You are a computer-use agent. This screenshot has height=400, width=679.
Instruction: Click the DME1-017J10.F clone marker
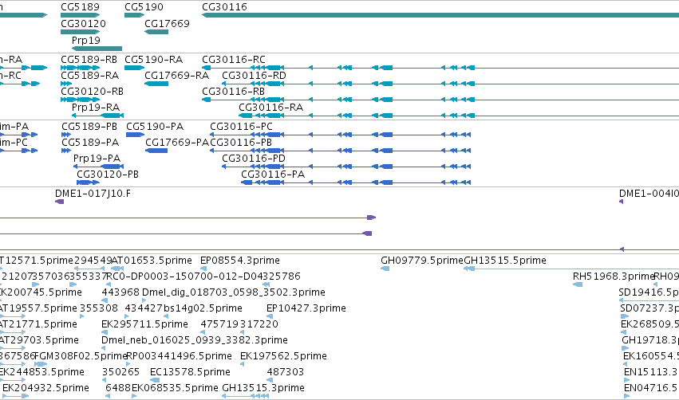(60, 202)
